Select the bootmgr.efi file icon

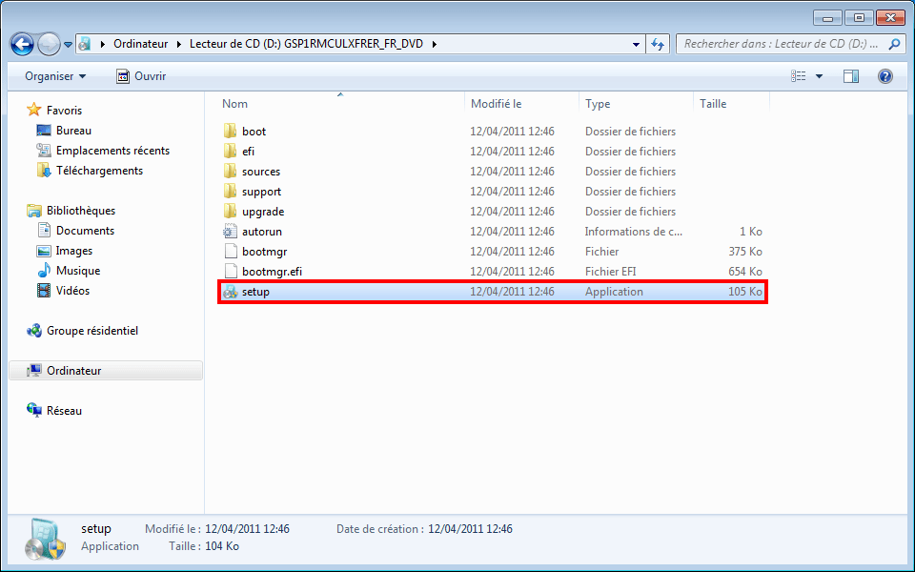click(231, 271)
